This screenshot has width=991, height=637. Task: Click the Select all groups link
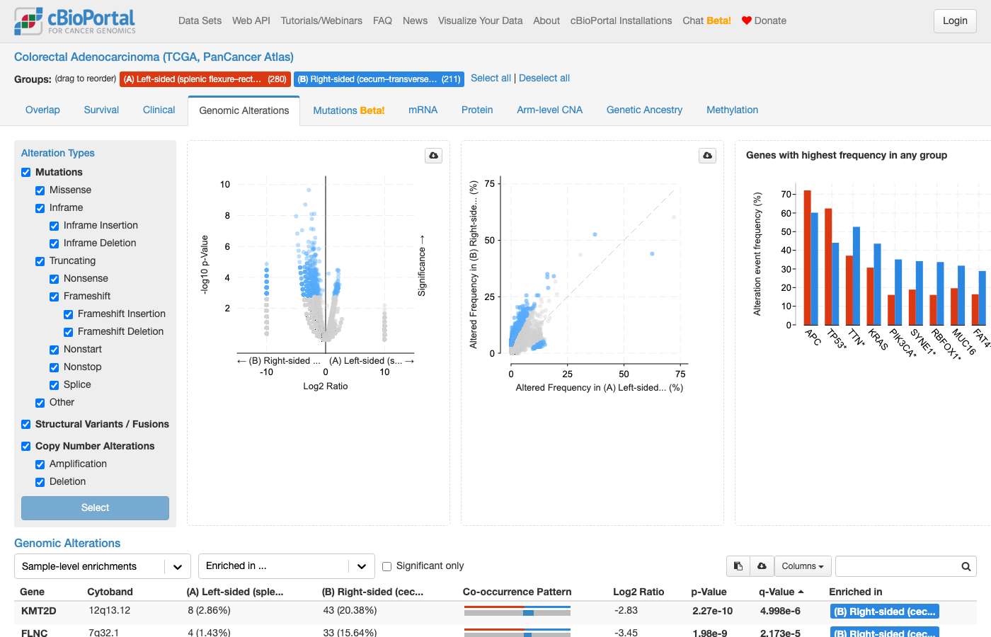(x=491, y=78)
